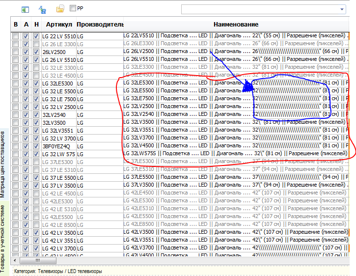The height and width of the screenshot is (276, 356).
Task: Toggle H checkbox for the 3BF0YEZ4Q row
Action: (36, 146)
